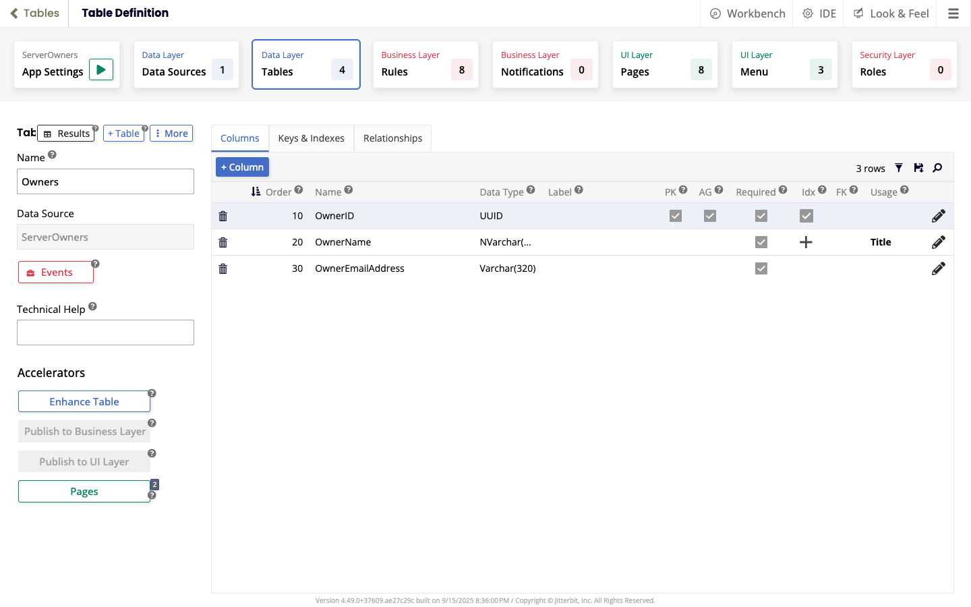Screen dimensions: 971x607
Task: Click the save icon next to the filter
Action: pyautogui.click(x=918, y=168)
